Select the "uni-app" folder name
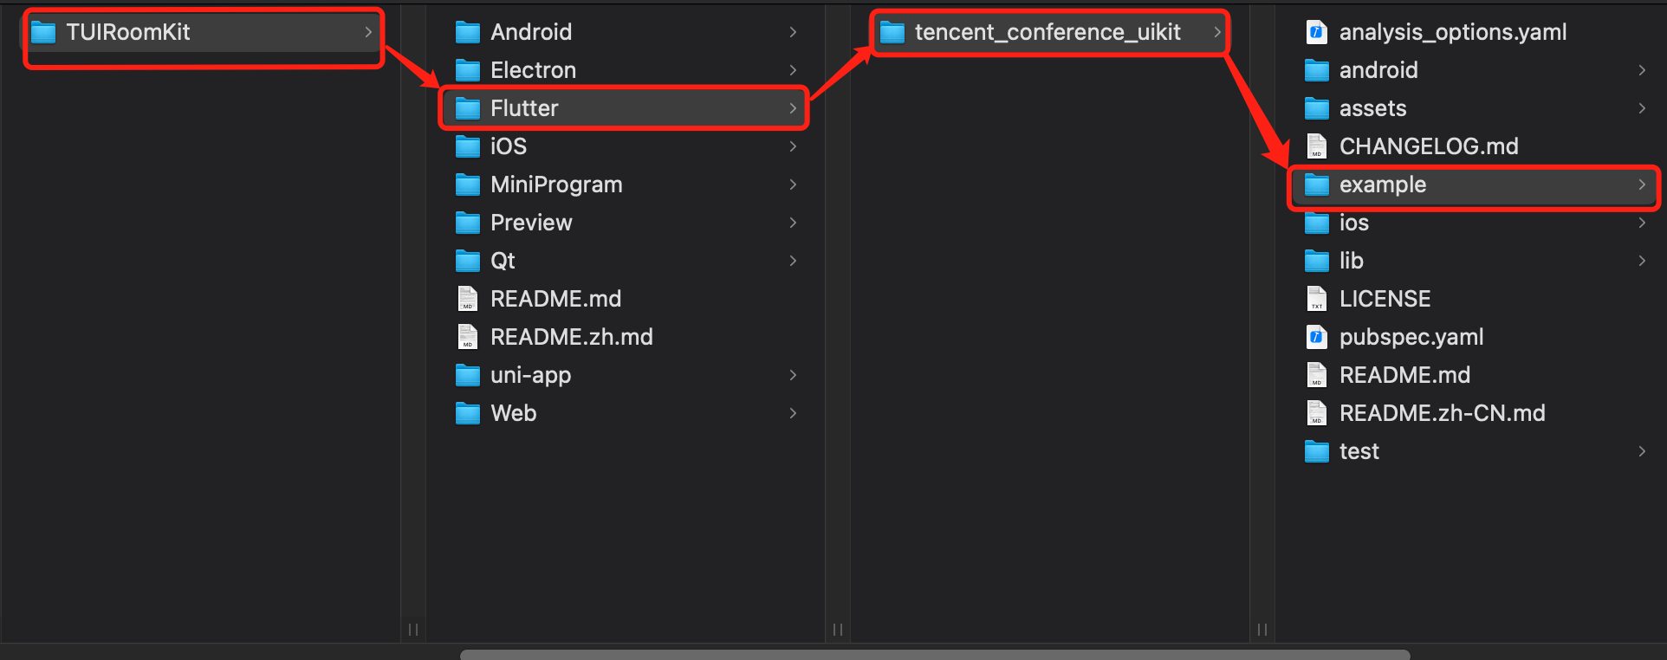1667x660 pixels. pyautogui.click(x=531, y=375)
